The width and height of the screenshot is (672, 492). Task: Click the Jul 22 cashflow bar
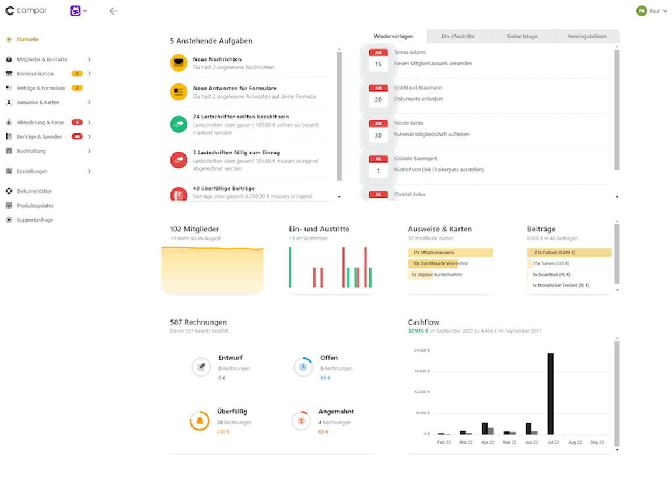[550, 393]
